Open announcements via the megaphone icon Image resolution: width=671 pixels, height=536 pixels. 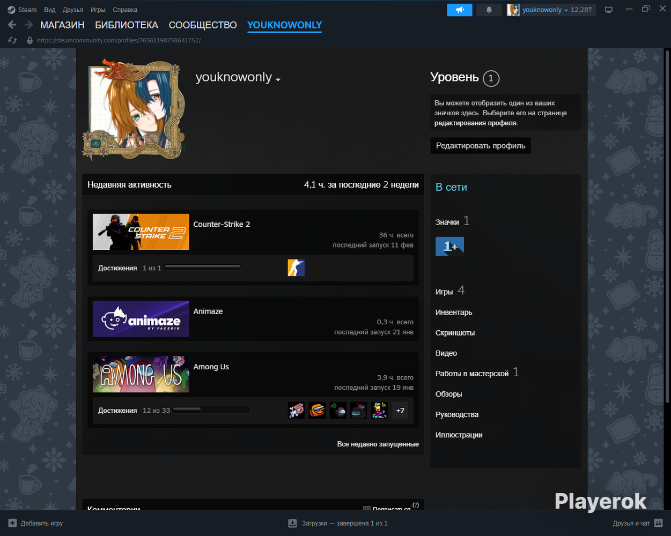(460, 10)
